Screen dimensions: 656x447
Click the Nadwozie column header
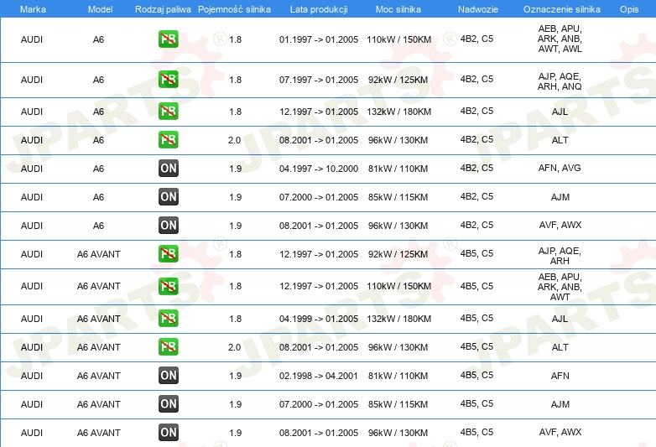pyautogui.click(x=478, y=9)
